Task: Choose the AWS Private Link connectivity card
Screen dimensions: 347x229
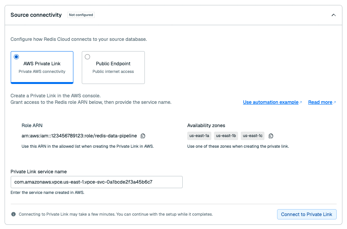Action: [42, 68]
